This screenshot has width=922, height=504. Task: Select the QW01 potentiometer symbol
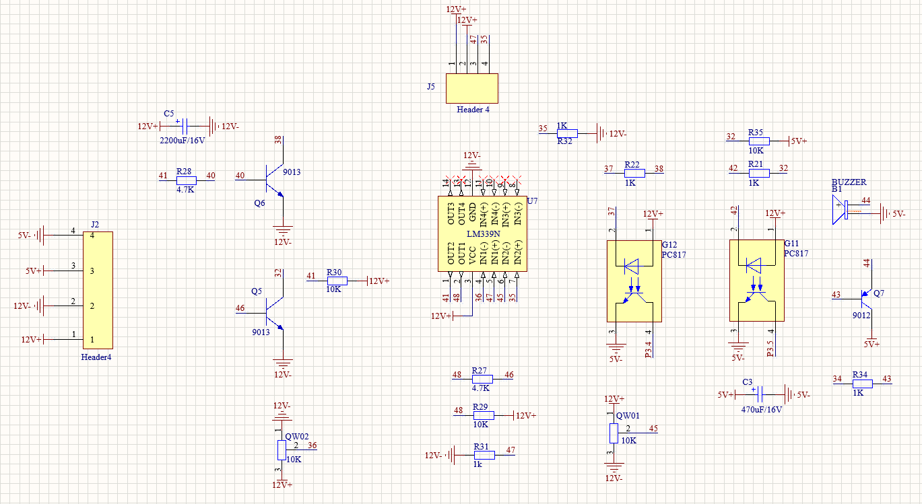[613, 433]
